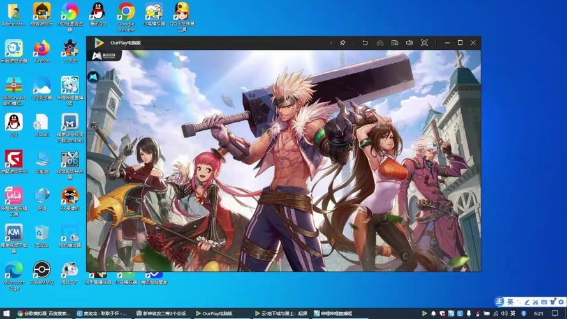Open This PC computer icon on desktop
The width and height of the screenshot is (567, 319).
(x=42, y=162)
